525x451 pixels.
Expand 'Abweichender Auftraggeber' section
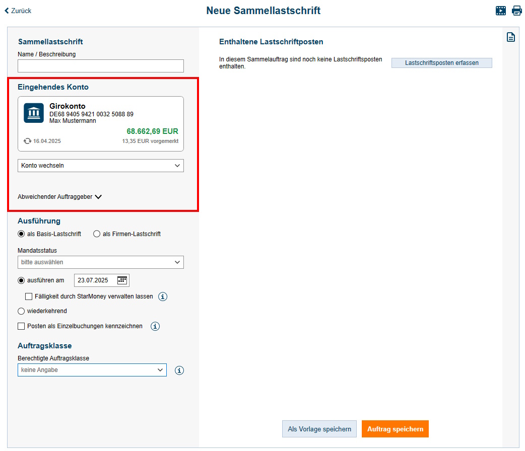(x=59, y=197)
